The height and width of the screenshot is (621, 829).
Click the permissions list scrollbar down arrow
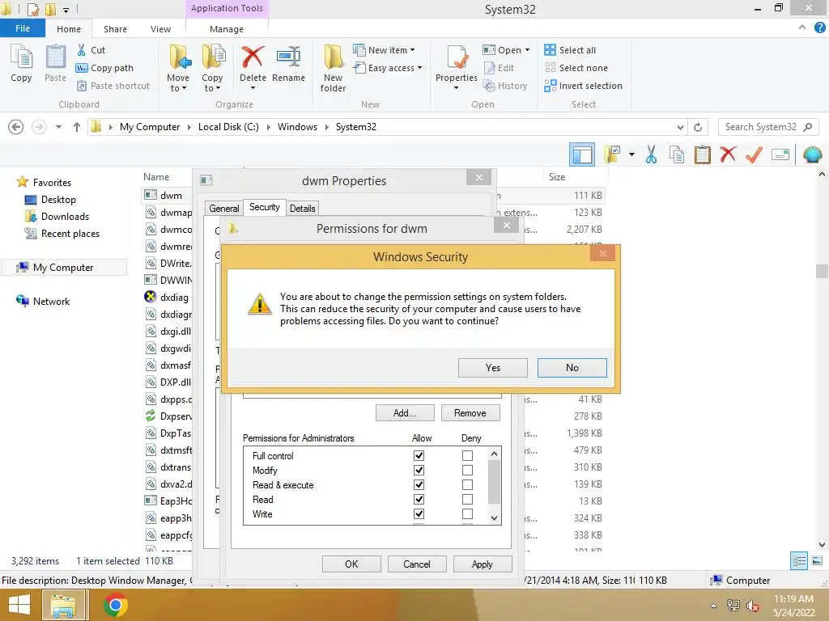[x=494, y=518]
